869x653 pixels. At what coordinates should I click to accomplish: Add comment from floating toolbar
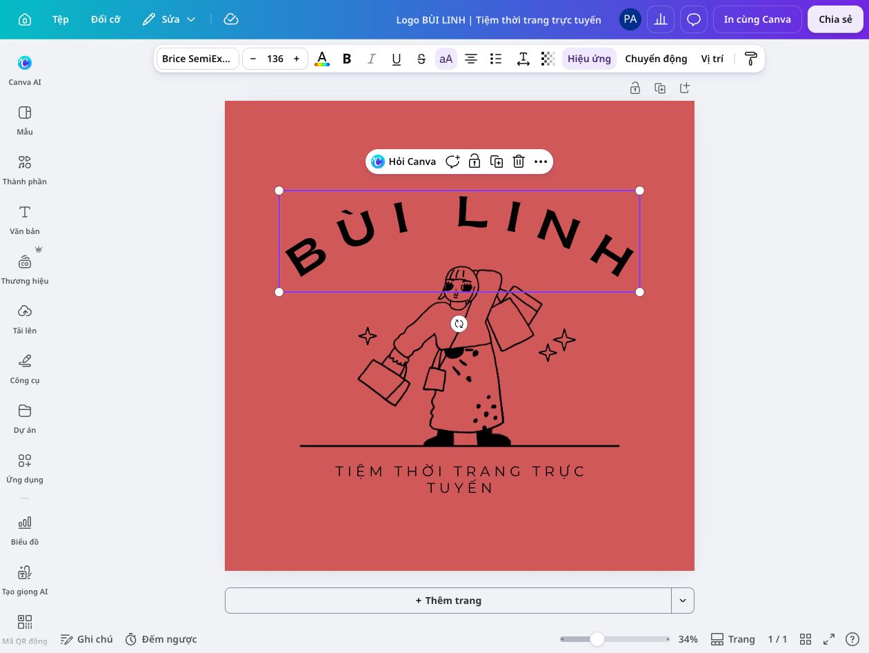pyautogui.click(x=452, y=162)
